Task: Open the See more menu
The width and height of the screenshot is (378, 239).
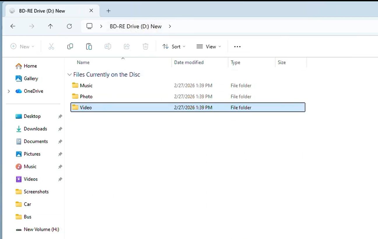Action: 237,46
